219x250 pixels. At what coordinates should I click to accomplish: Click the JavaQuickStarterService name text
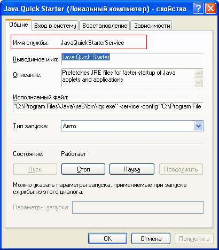pos(92,43)
